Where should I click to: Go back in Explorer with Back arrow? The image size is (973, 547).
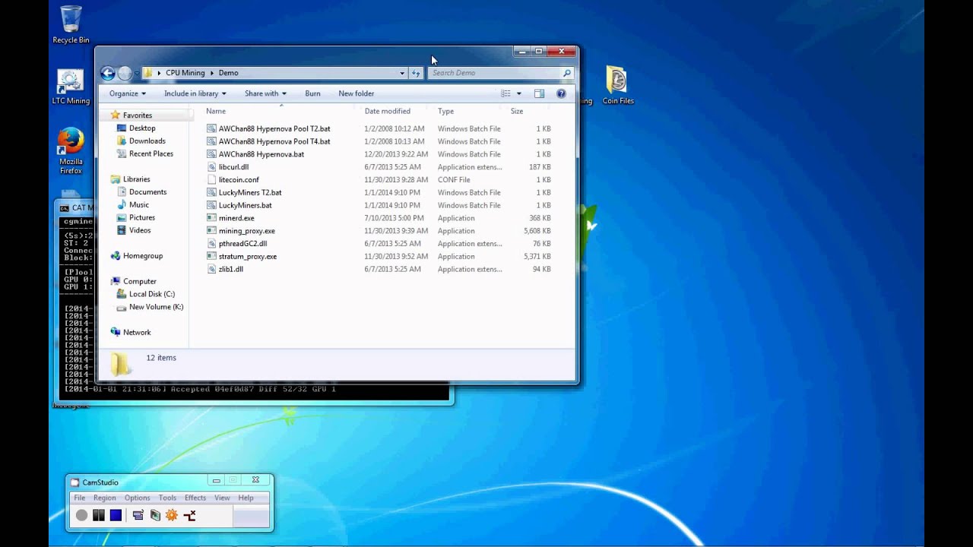[107, 73]
